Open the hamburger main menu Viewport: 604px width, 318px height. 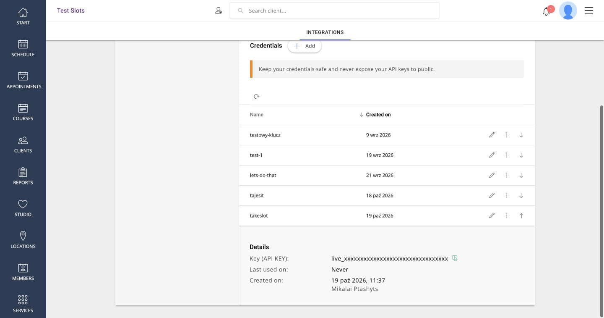589,11
